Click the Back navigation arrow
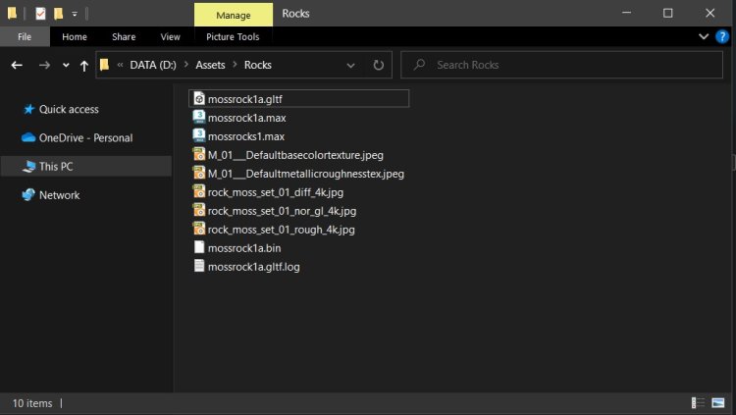The height and width of the screenshot is (415, 736). 16,65
